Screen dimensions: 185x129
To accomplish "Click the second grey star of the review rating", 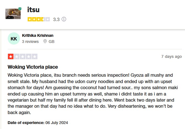I will pyautogui.click(x=17, y=56).
